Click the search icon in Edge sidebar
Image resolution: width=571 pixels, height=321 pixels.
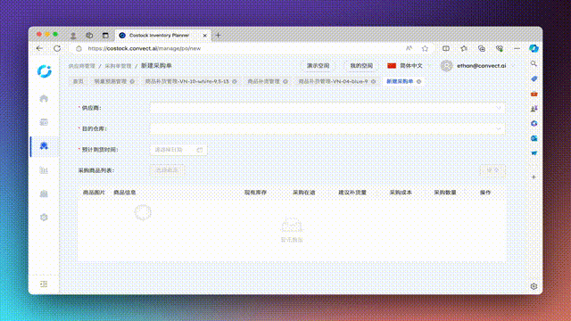[534, 63]
